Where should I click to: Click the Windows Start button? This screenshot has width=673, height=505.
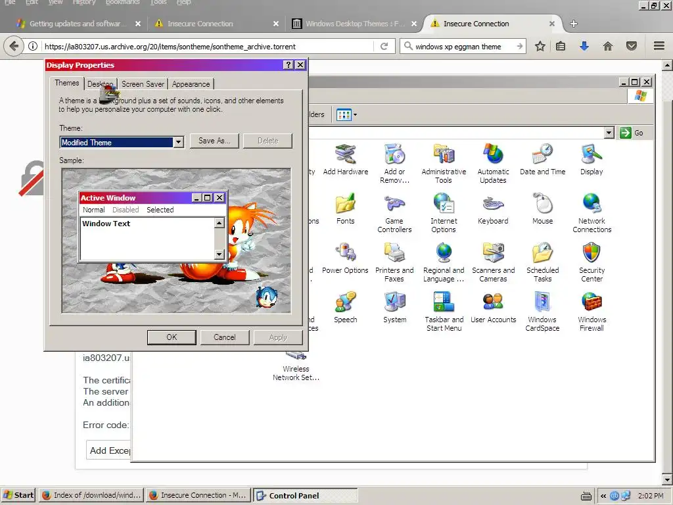pyautogui.click(x=19, y=495)
